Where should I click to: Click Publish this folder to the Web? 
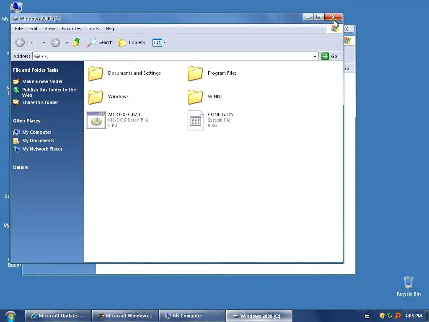49,92
